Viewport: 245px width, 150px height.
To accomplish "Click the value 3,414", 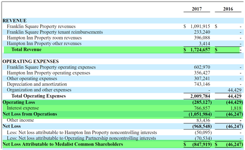I will pos(204,43).
